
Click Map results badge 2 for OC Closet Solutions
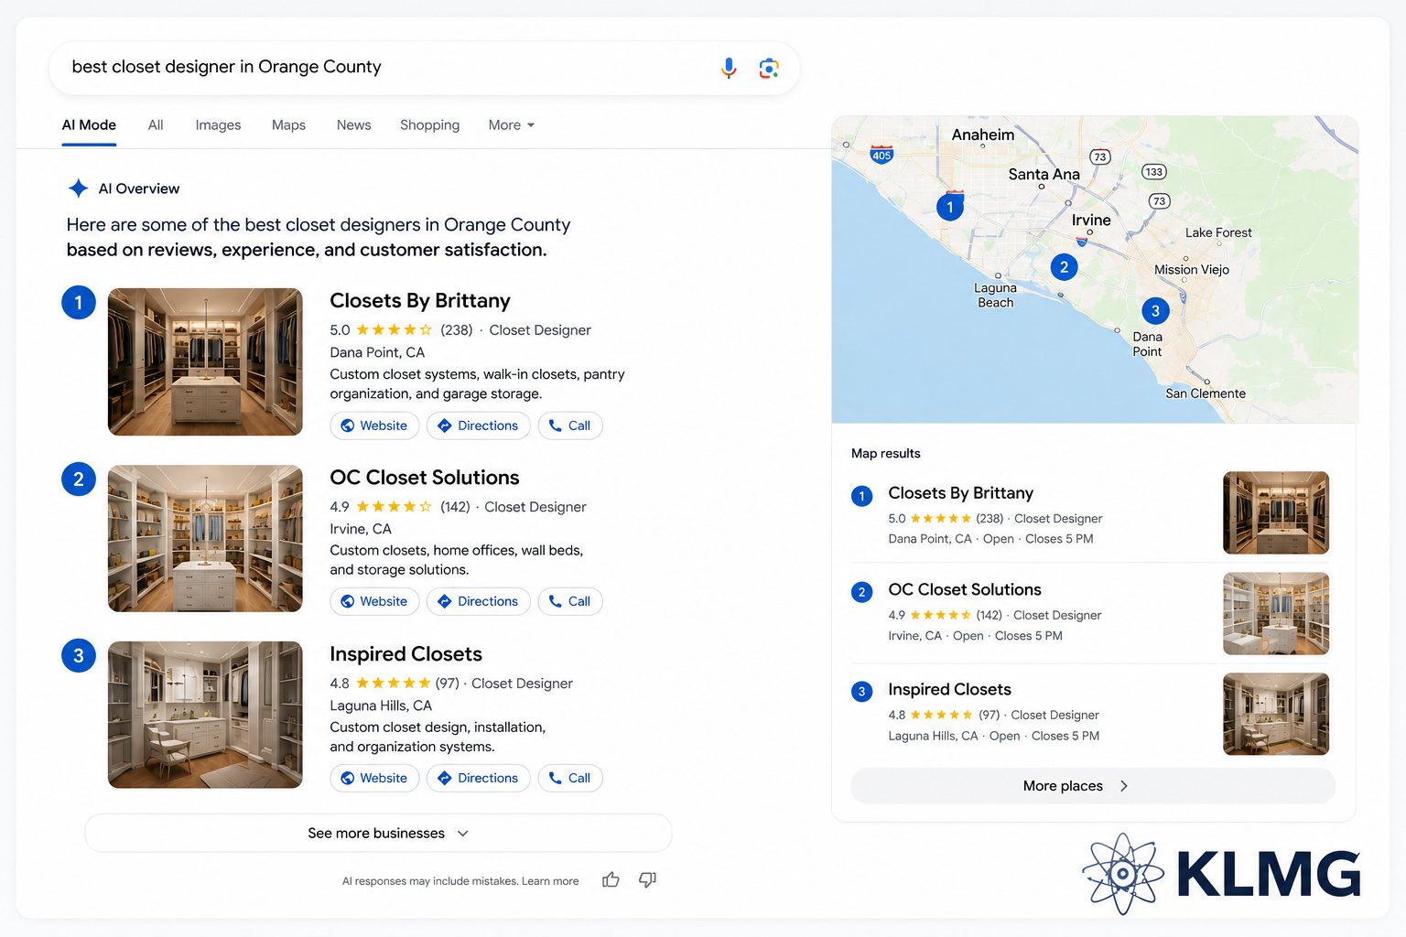point(861,592)
